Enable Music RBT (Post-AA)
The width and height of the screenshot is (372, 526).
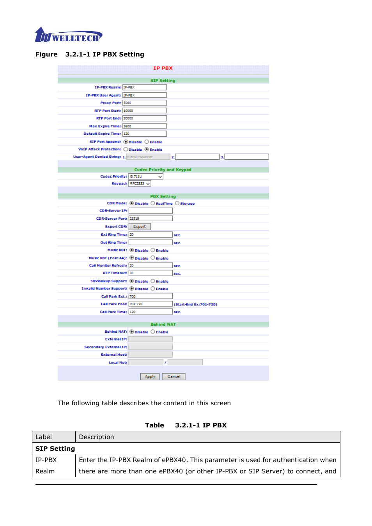tap(153, 258)
